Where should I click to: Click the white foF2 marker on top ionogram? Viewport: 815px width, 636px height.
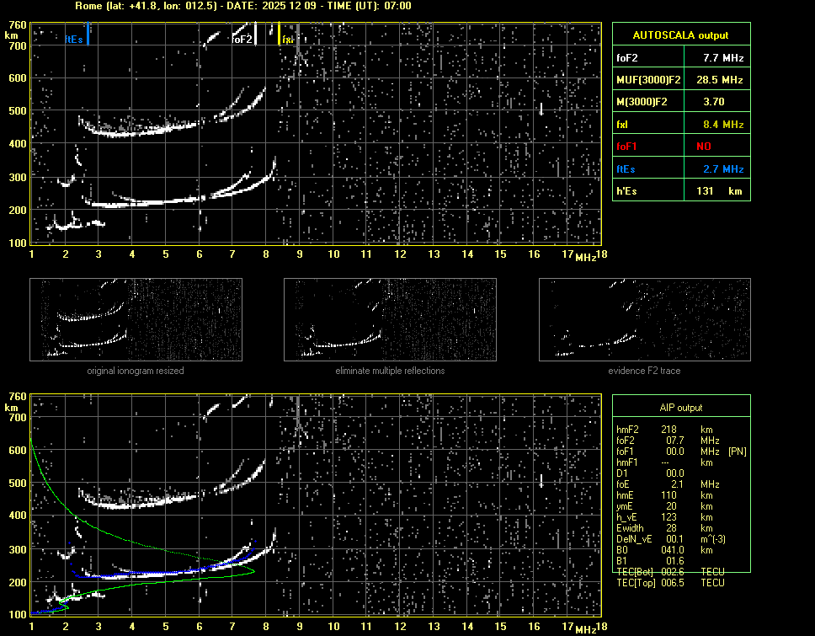coord(256,34)
